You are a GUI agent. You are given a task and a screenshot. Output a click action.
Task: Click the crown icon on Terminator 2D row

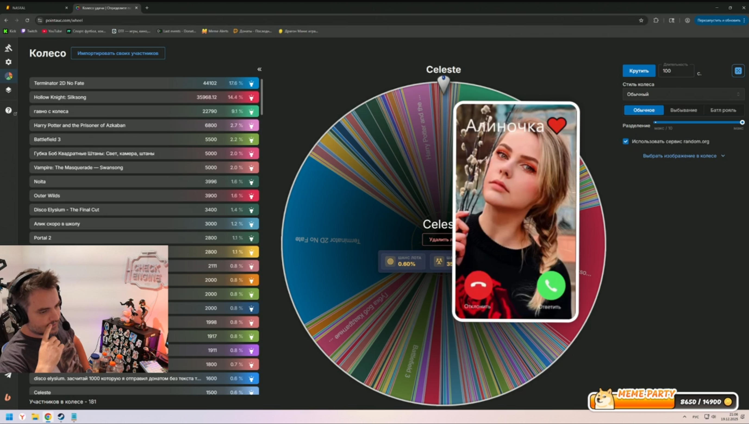tap(251, 84)
